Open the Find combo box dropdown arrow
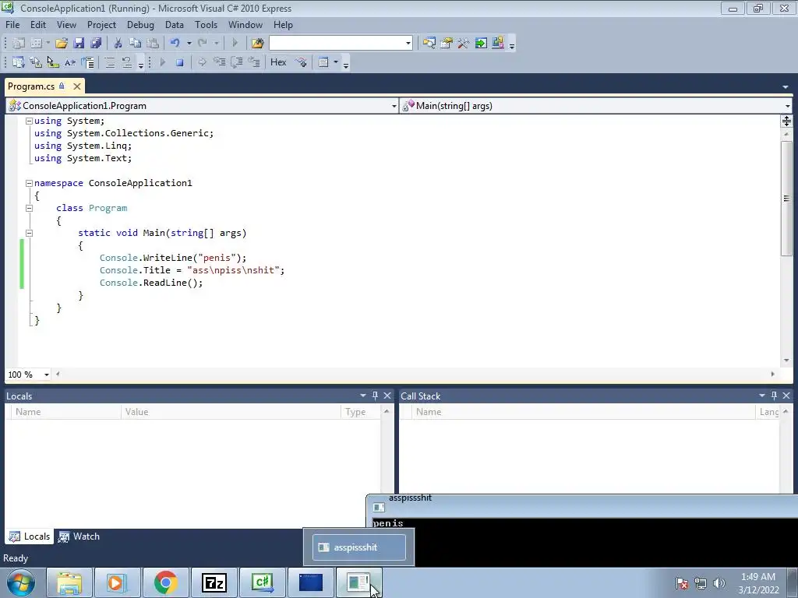798x598 pixels. click(x=408, y=44)
